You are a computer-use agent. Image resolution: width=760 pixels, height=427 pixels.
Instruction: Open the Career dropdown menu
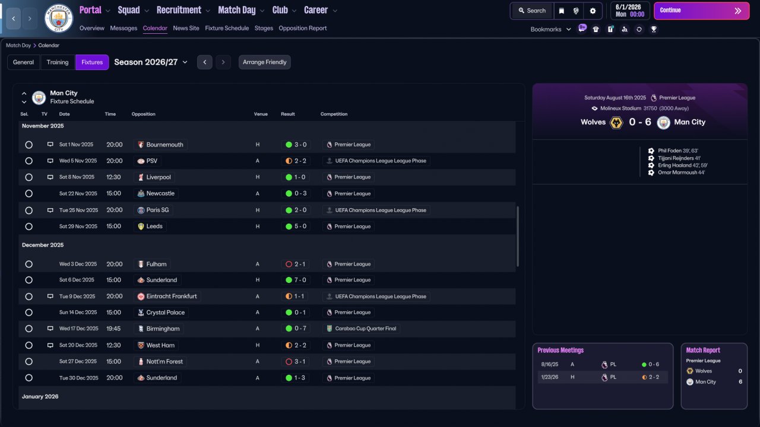(x=321, y=10)
